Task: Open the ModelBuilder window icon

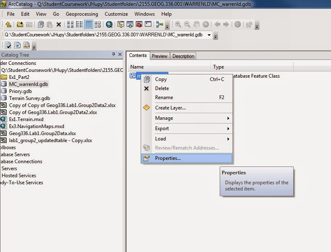Action: click(160, 24)
